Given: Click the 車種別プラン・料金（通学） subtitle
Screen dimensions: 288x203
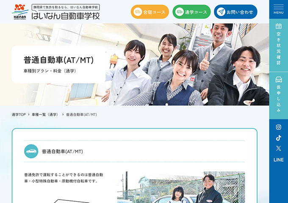Looking at the screenshot, I should pyautogui.click(x=50, y=71).
